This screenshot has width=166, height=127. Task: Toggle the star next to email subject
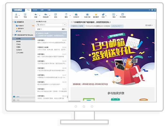click(x=72, y=22)
